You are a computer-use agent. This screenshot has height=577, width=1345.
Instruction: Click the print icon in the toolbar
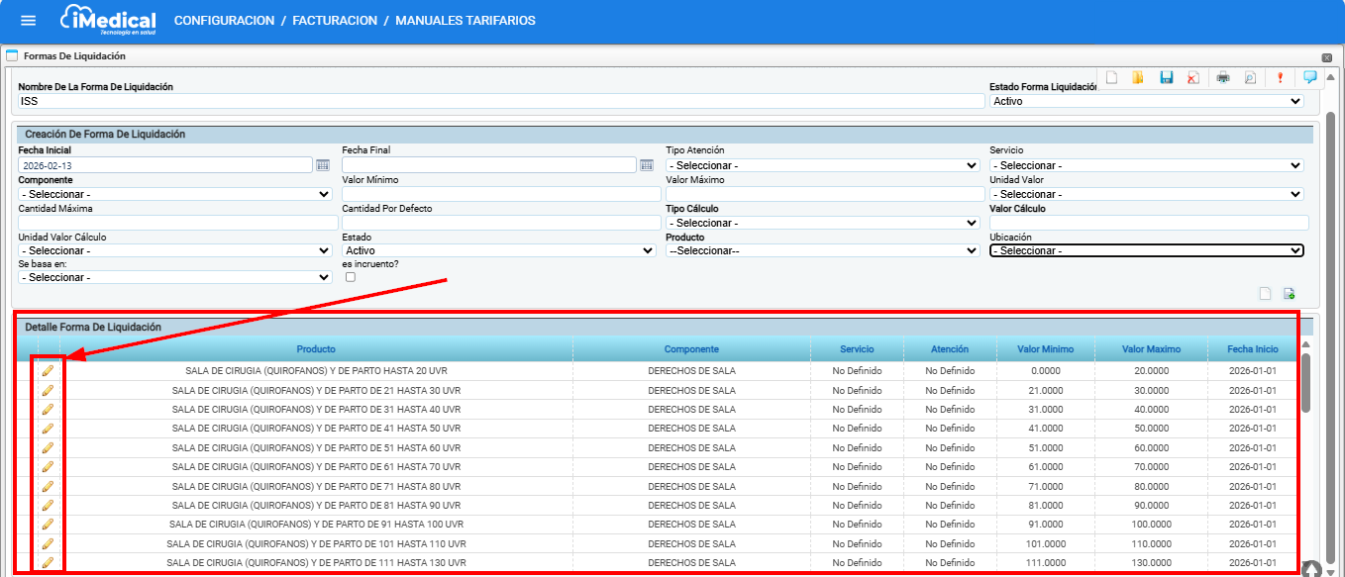click(x=1223, y=78)
